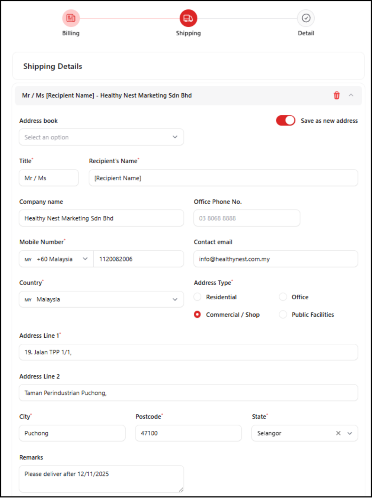
Task: Go to the Detail step label
Action: (x=306, y=33)
